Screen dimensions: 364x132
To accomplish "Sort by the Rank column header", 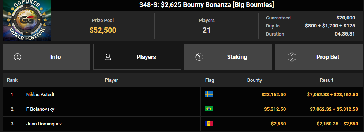I will pyautogui.click(x=12, y=80).
